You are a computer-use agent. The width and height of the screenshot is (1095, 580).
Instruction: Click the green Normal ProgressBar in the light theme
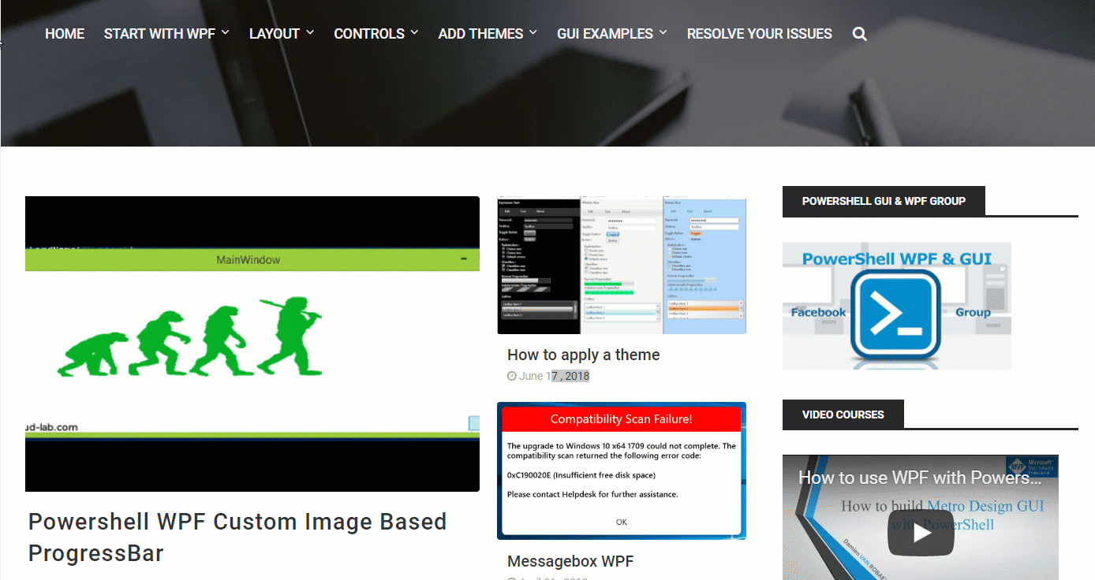click(x=604, y=283)
